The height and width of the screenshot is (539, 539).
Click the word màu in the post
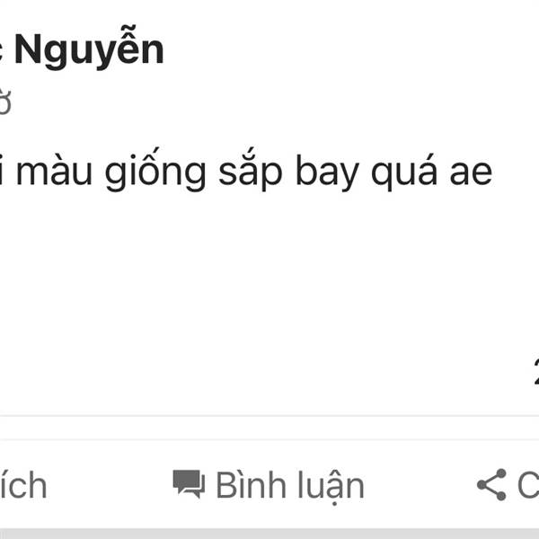54,170
